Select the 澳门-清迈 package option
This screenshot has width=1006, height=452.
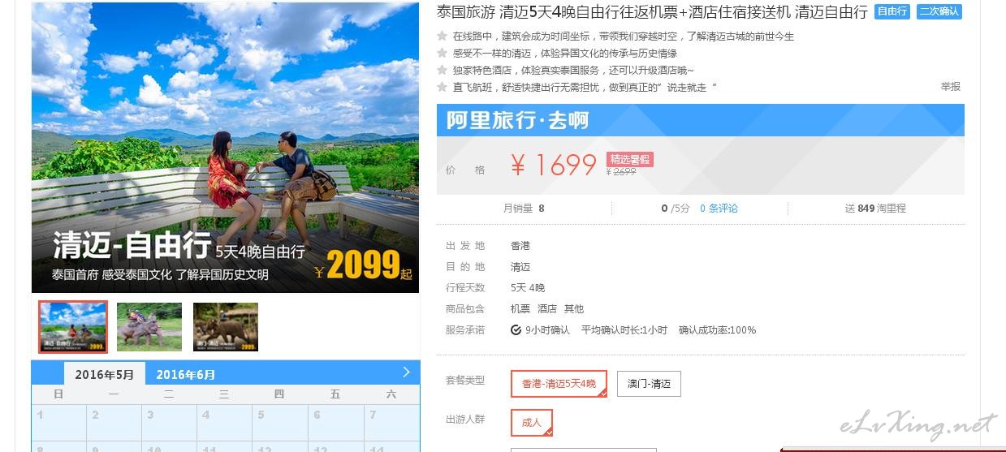[x=649, y=384]
